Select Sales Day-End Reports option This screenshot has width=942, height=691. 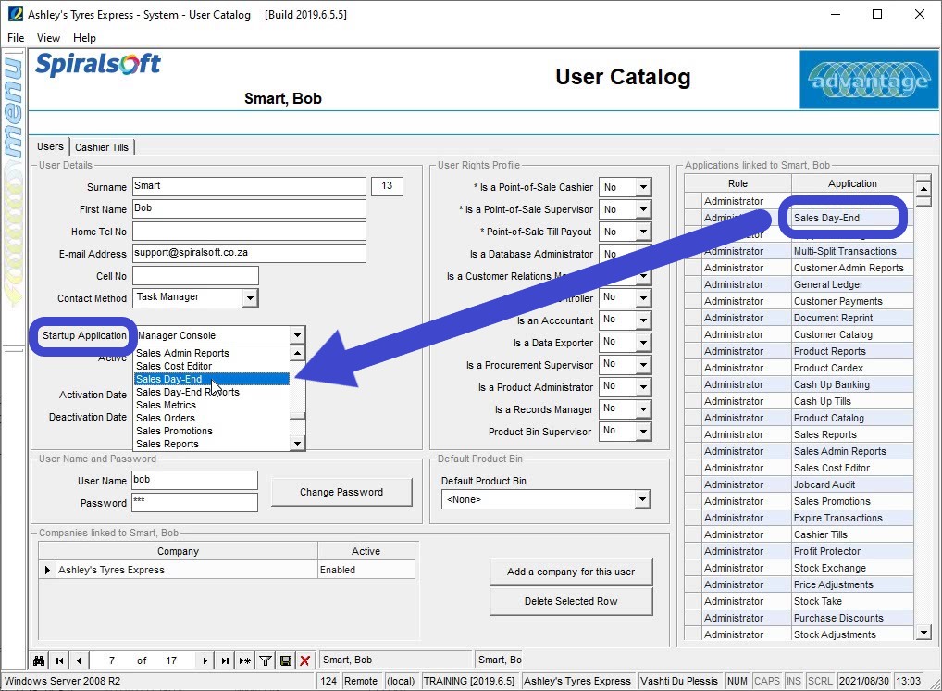click(212, 392)
